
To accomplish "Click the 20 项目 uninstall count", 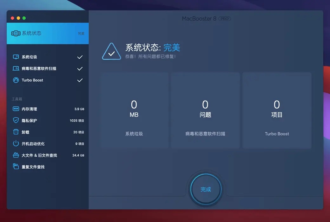I will [x=78, y=132].
